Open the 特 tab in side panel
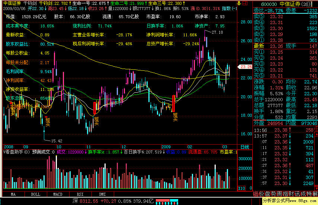Viewport: 318px width, 205px height. coord(309,194)
